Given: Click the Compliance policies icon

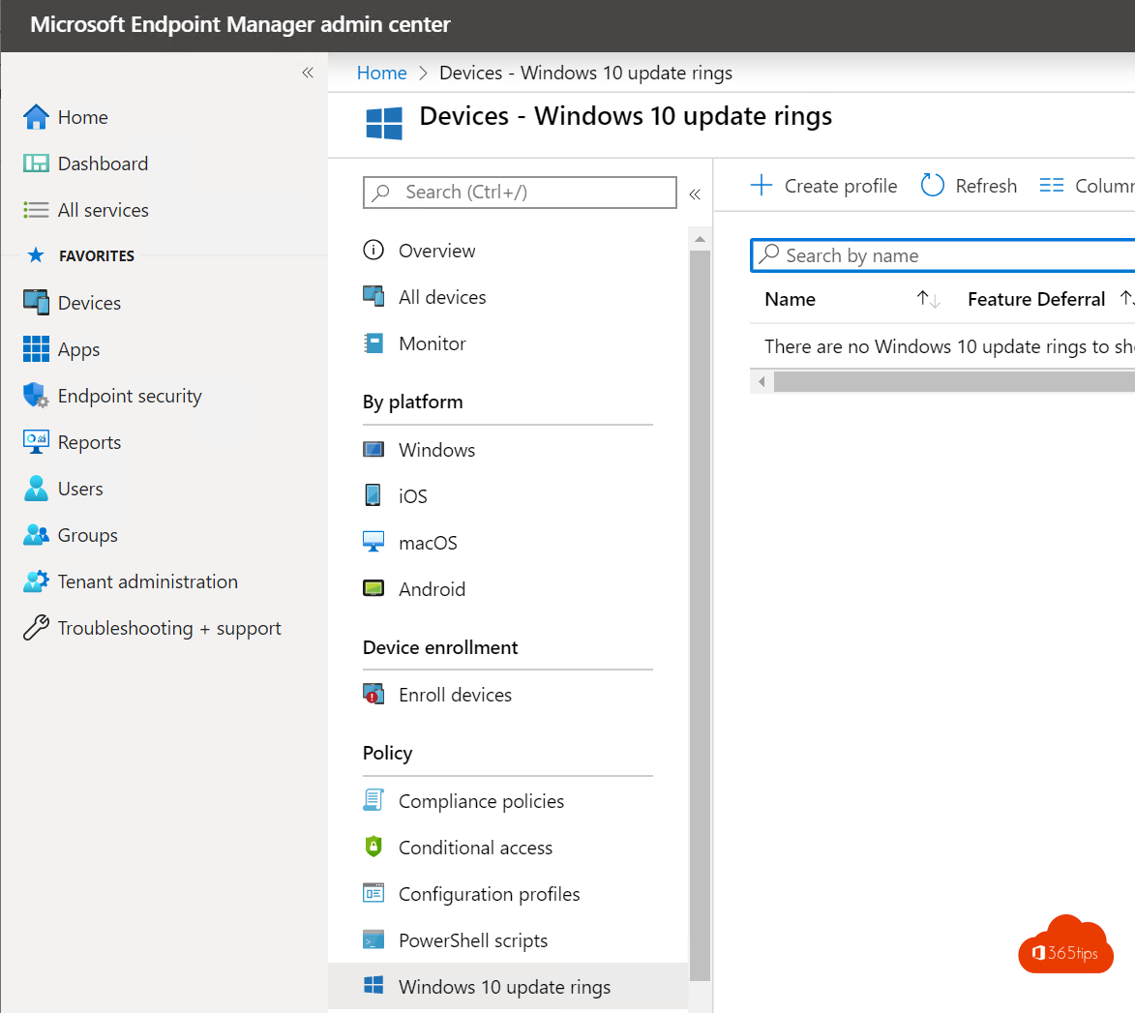Looking at the screenshot, I should click(373, 800).
